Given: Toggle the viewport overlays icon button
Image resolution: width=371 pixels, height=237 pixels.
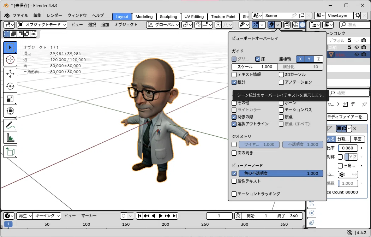Looking at the screenshot, I should coord(271,25).
